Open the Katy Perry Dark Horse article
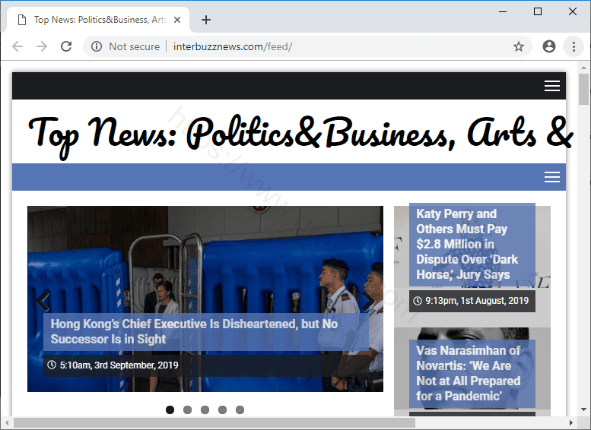The image size is (591, 430). coord(467,244)
